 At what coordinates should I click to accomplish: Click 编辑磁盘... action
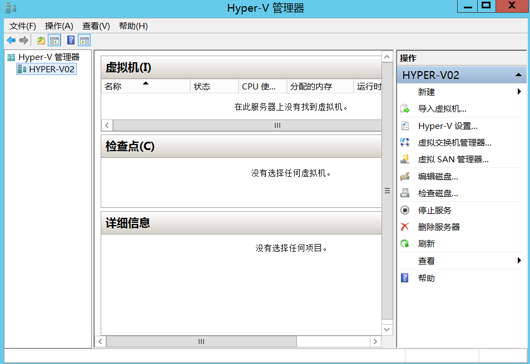(x=438, y=176)
